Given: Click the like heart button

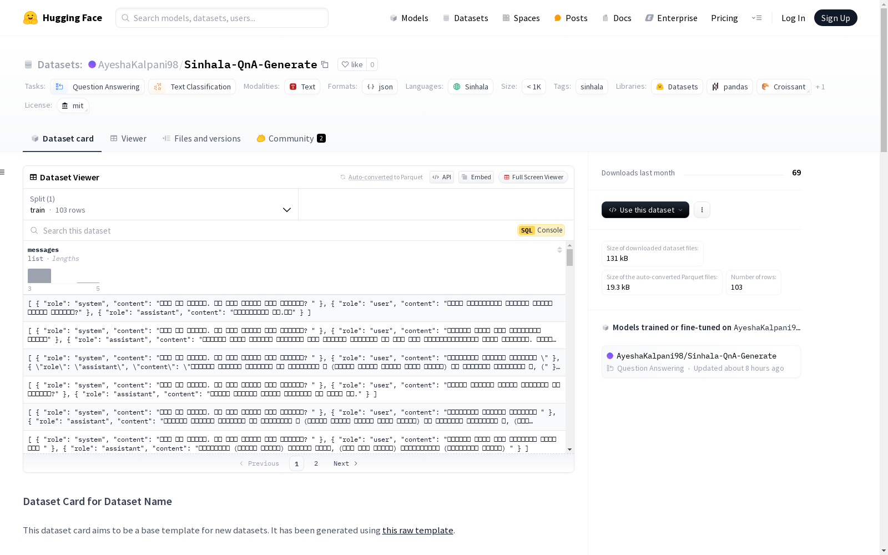Looking at the screenshot, I should tap(352, 64).
